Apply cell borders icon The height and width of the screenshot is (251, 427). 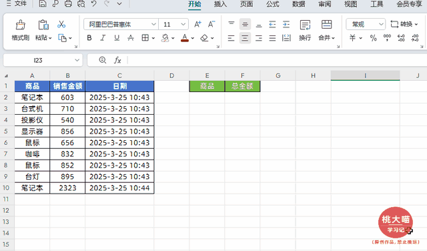coord(145,38)
